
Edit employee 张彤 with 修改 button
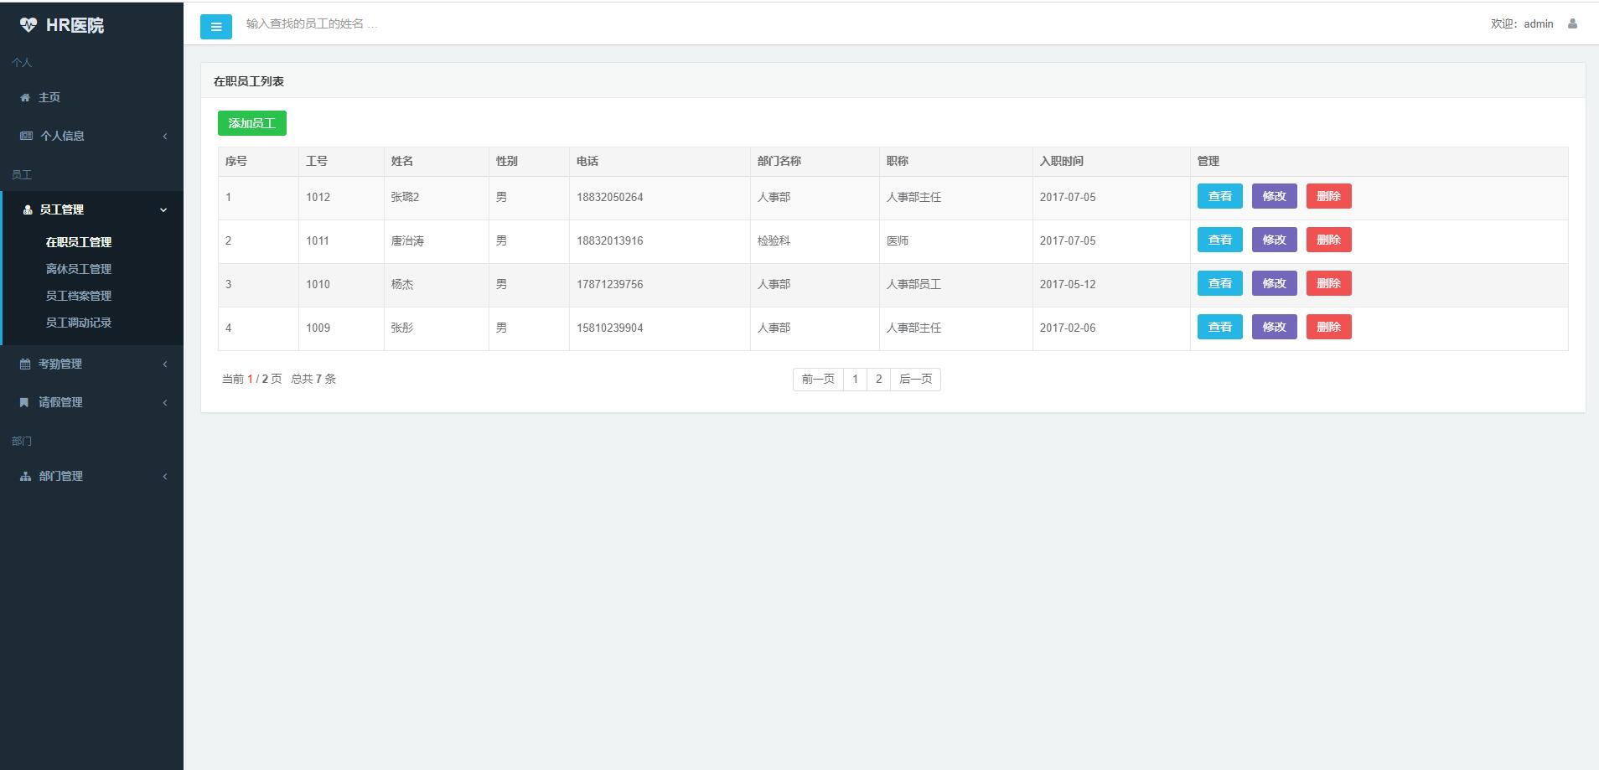coord(1275,327)
